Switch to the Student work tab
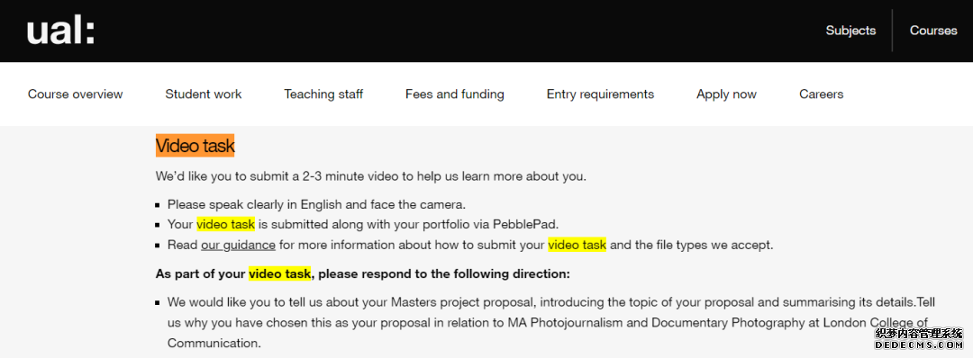The width and height of the screenshot is (973, 358). click(203, 94)
